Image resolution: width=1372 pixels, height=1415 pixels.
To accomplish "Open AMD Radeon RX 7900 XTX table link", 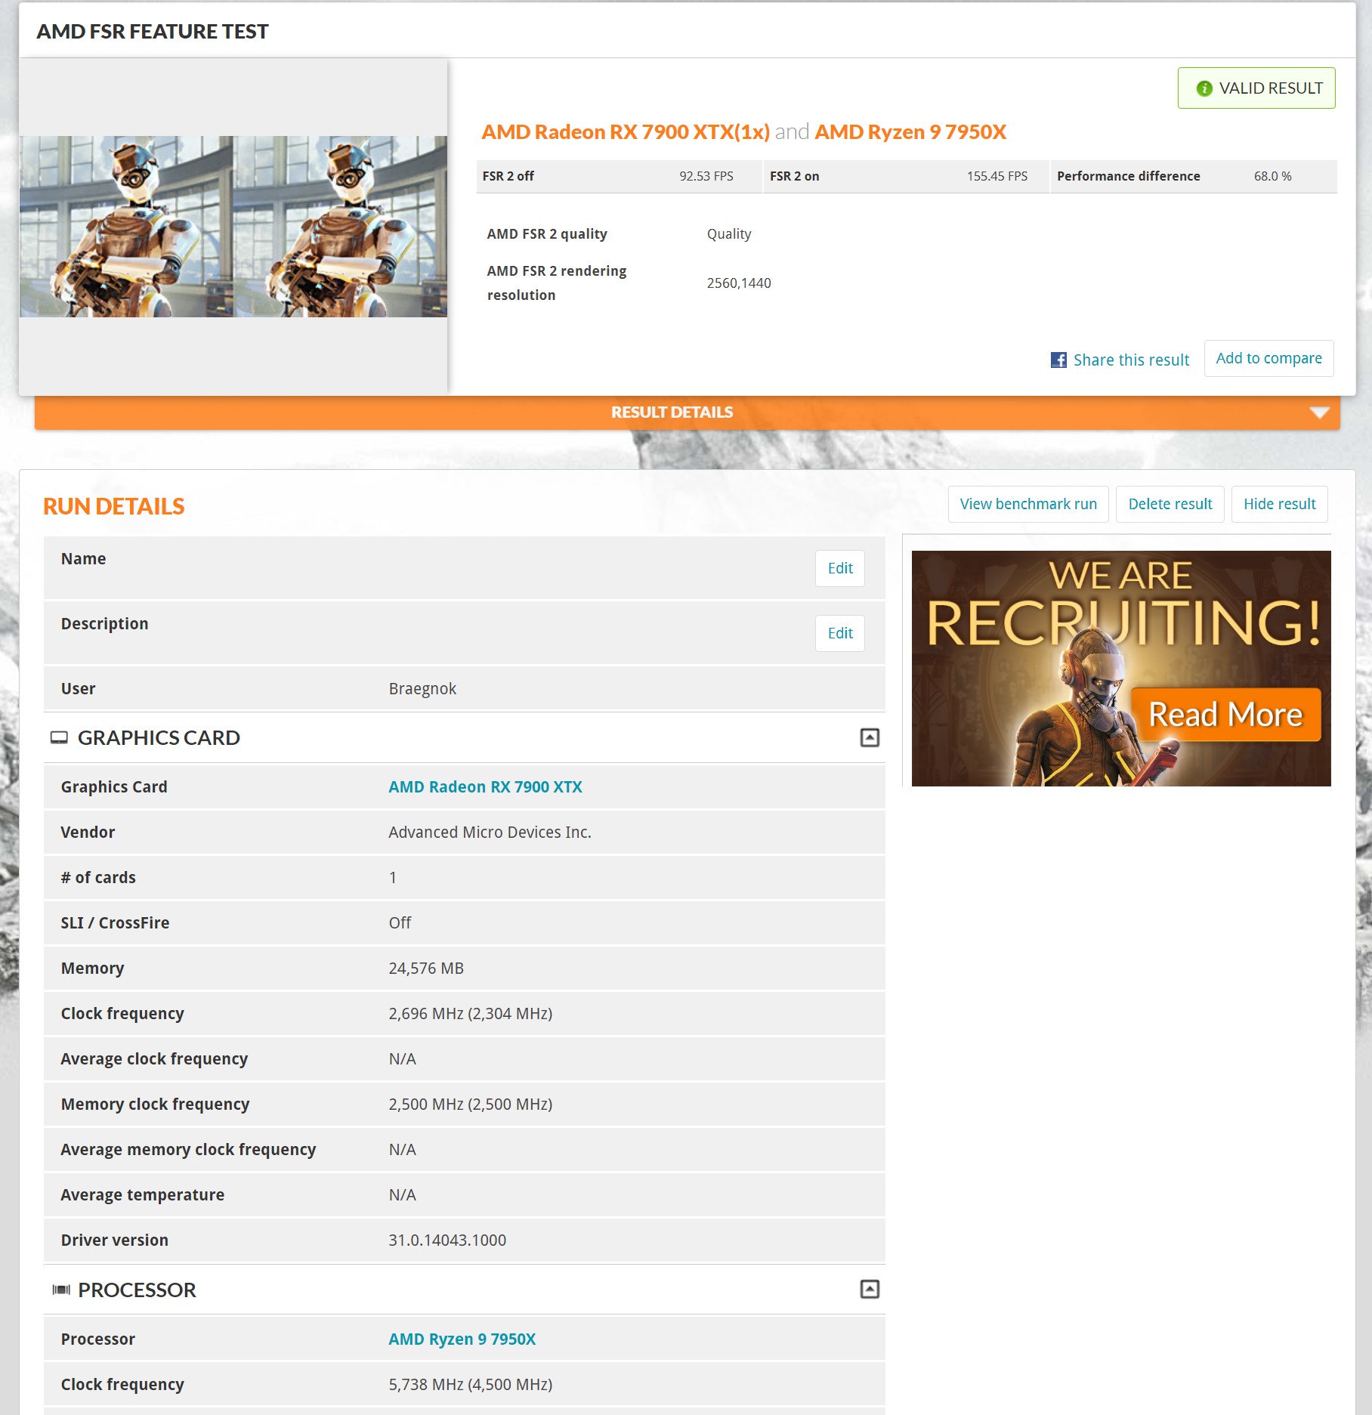I will click(x=485, y=786).
